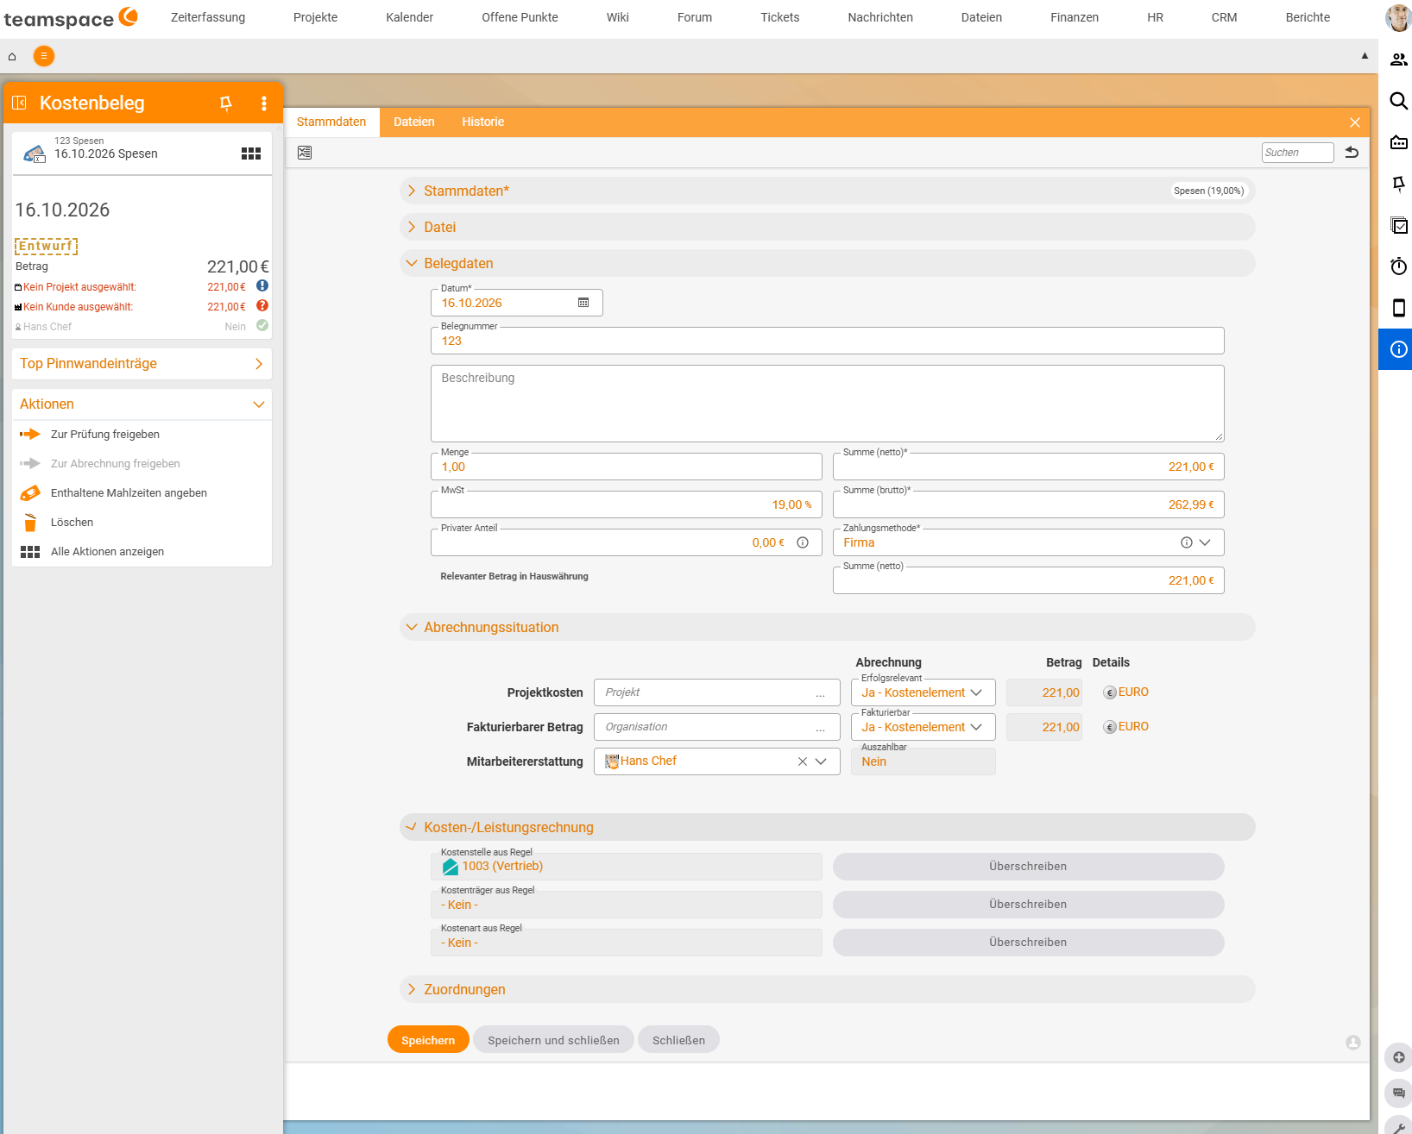
Task: Click the Suchen search field
Action: [x=1297, y=153]
